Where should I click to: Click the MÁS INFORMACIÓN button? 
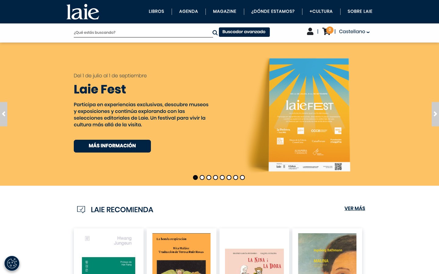click(x=112, y=146)
